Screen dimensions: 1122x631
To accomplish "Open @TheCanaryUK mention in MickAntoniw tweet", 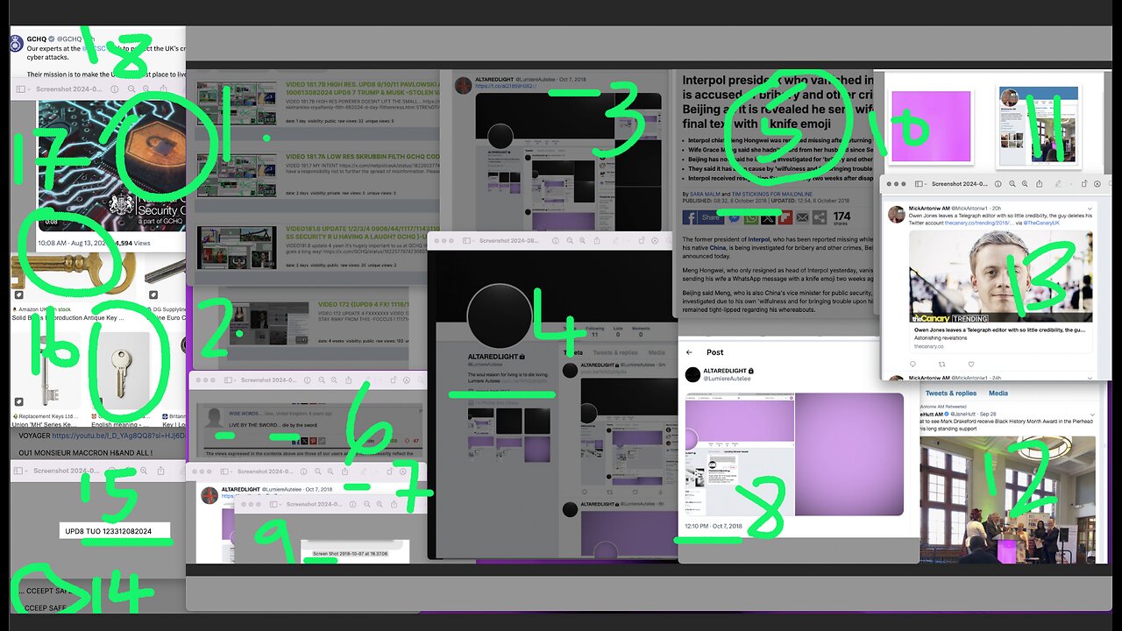I will (1041, 223).
